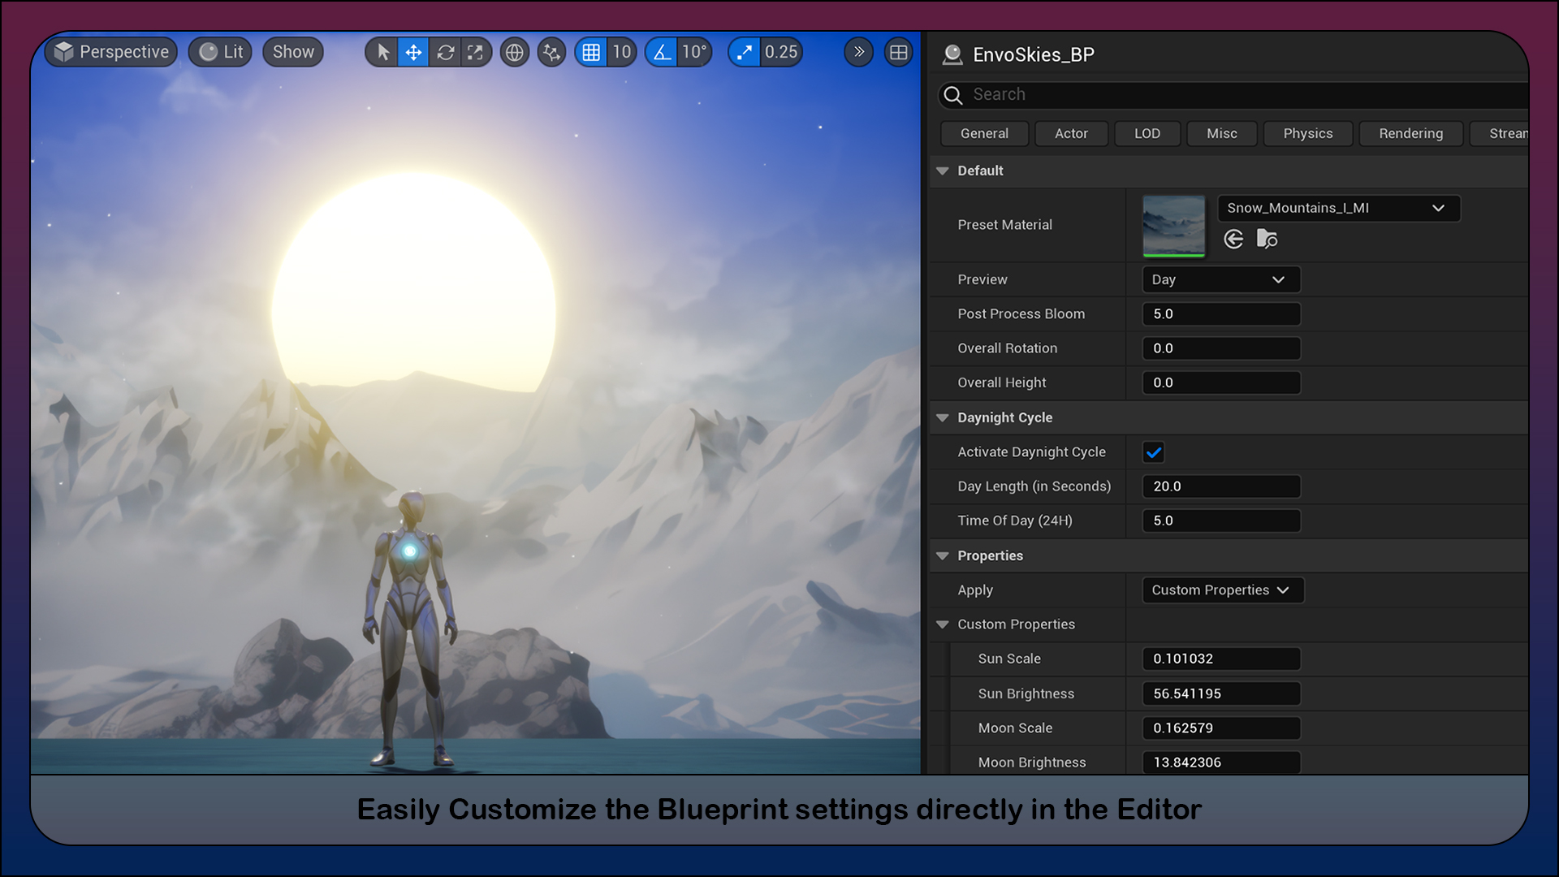Open the Preview dropdown showing Day

point(1220,279)
